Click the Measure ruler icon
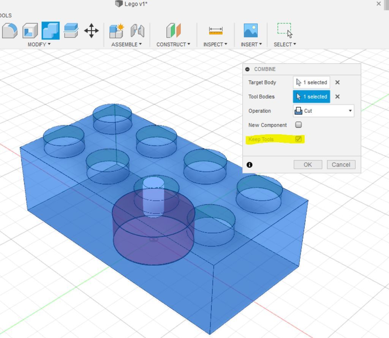Image resolution: width=389 pixels, height=338 pixels. (x=216, y=31)
